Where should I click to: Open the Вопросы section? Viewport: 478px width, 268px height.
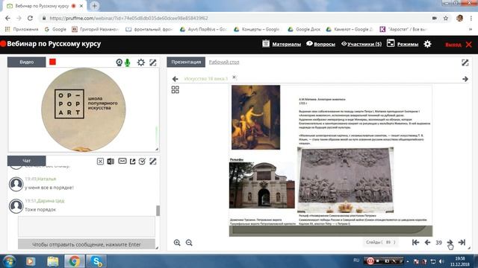click(320, 44)
